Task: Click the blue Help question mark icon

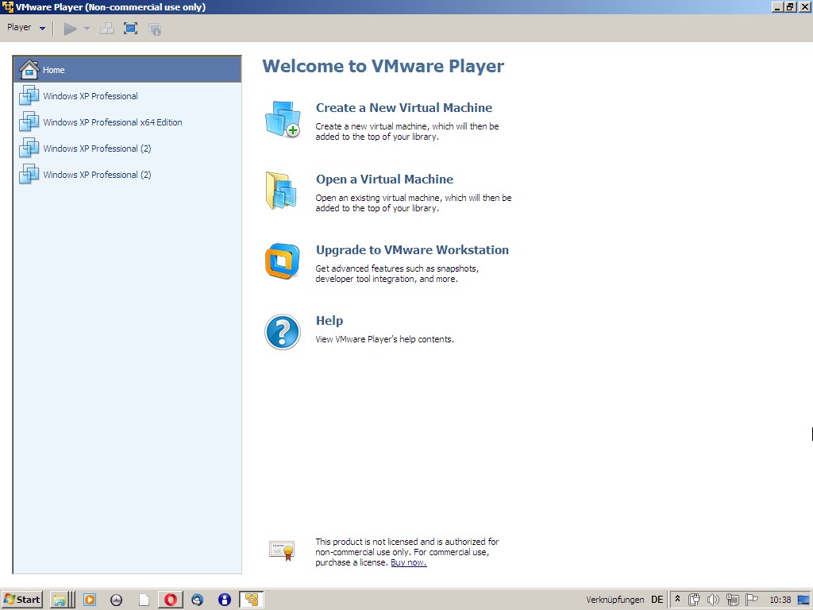Action: 283,332
